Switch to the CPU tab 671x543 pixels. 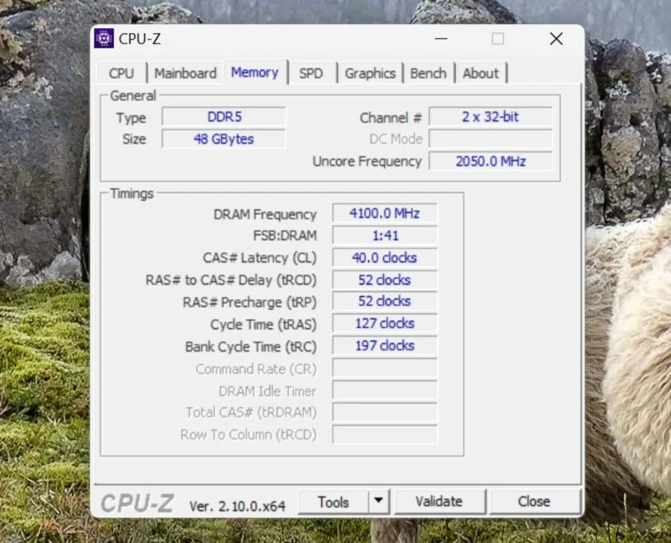[x=122, y=73]
